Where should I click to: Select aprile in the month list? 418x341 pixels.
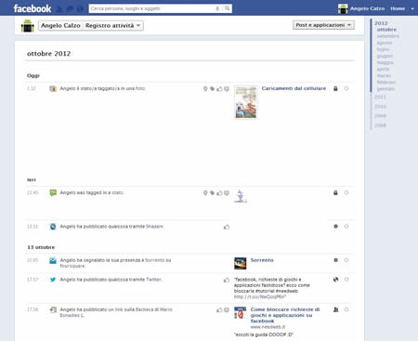[383, 69]
